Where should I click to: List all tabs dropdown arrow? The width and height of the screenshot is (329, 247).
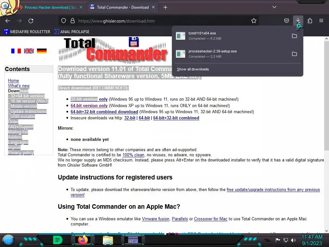[274, 7]
